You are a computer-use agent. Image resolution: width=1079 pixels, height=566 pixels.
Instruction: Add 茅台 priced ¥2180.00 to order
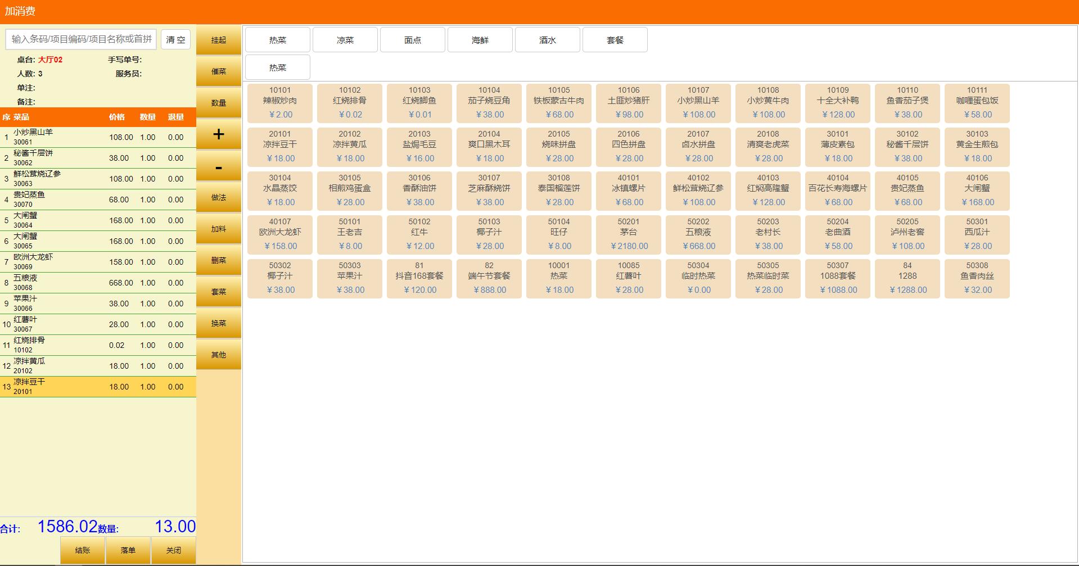tap(628, 234)
